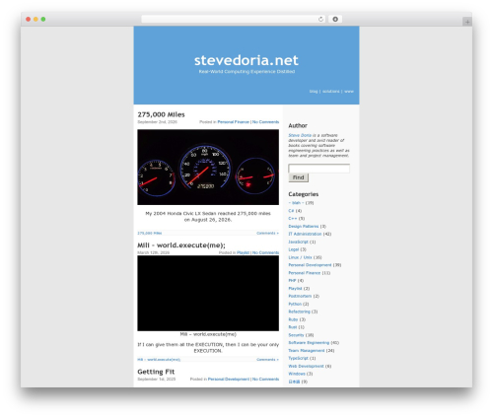Click the browser address bar
The width and height of the screenshot is (493, 417).
(x=234, y=20)
